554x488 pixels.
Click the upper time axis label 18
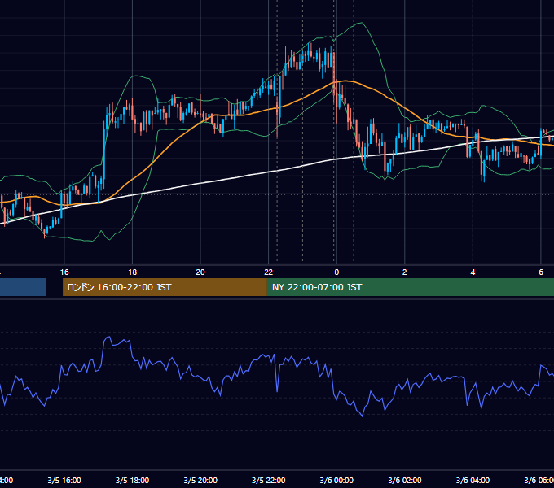133,272
